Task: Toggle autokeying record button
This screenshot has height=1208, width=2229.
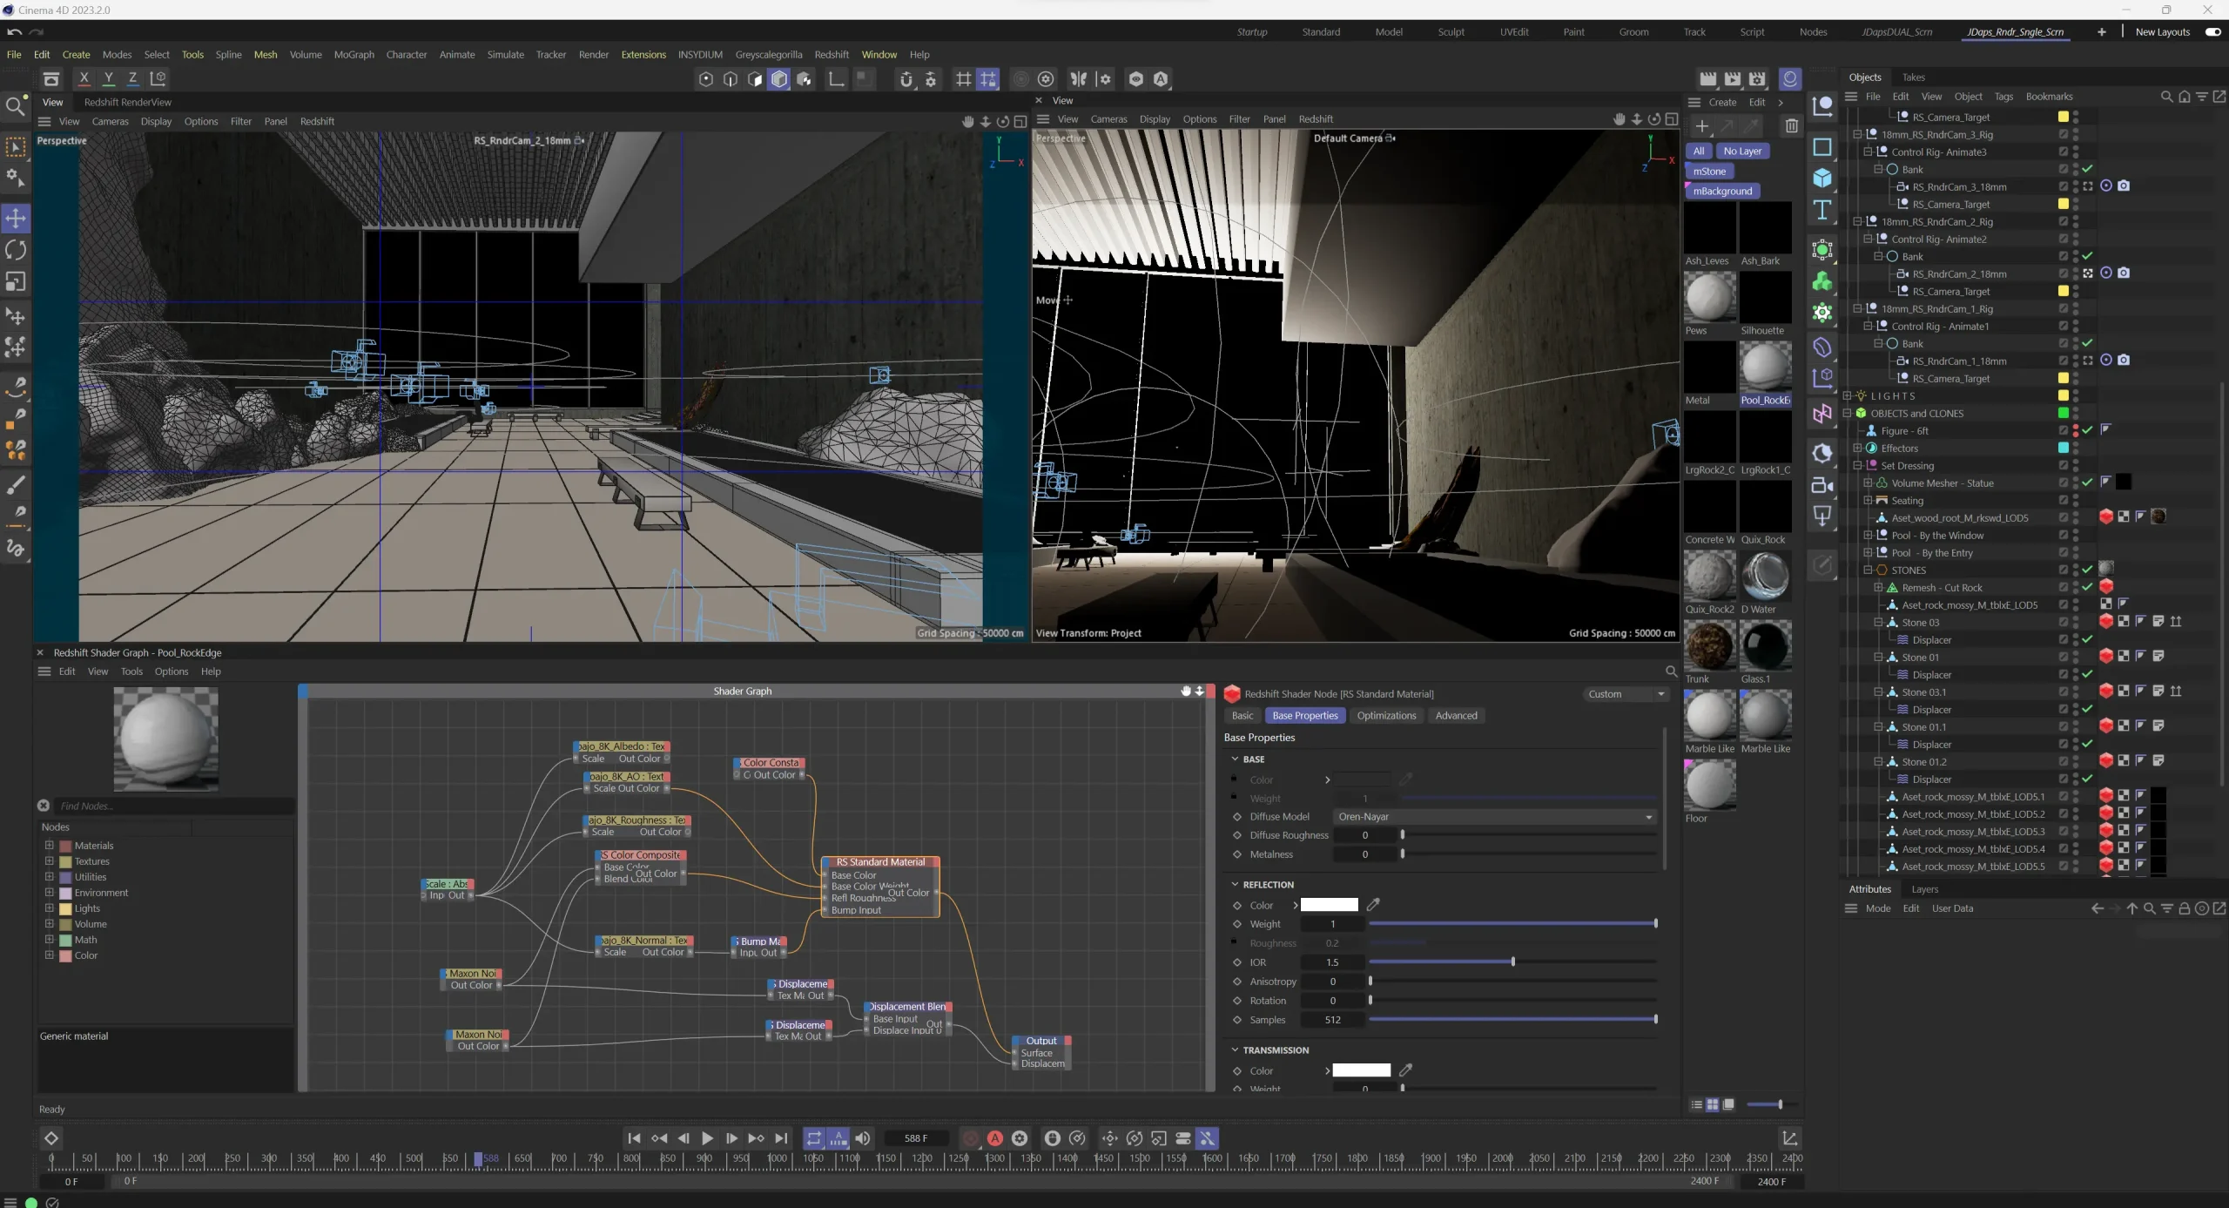Action: tap(995, 1138)
